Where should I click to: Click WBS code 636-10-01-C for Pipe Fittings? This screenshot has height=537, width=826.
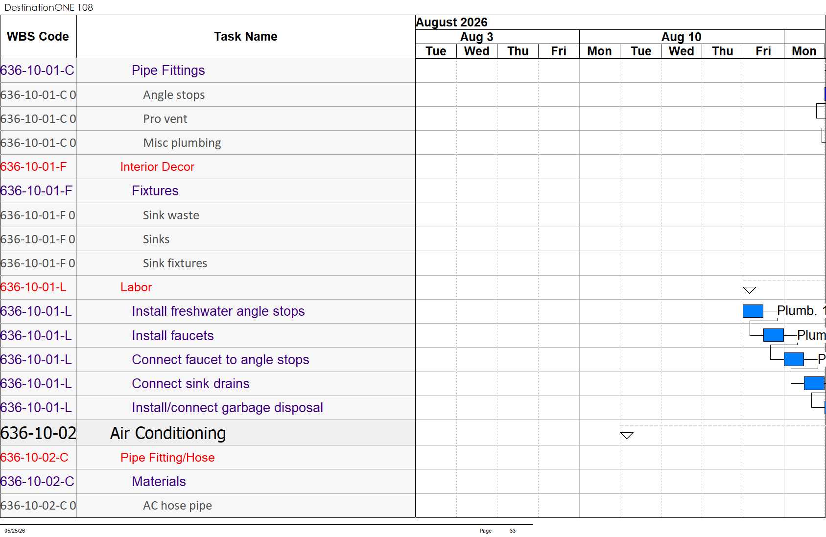37,70
